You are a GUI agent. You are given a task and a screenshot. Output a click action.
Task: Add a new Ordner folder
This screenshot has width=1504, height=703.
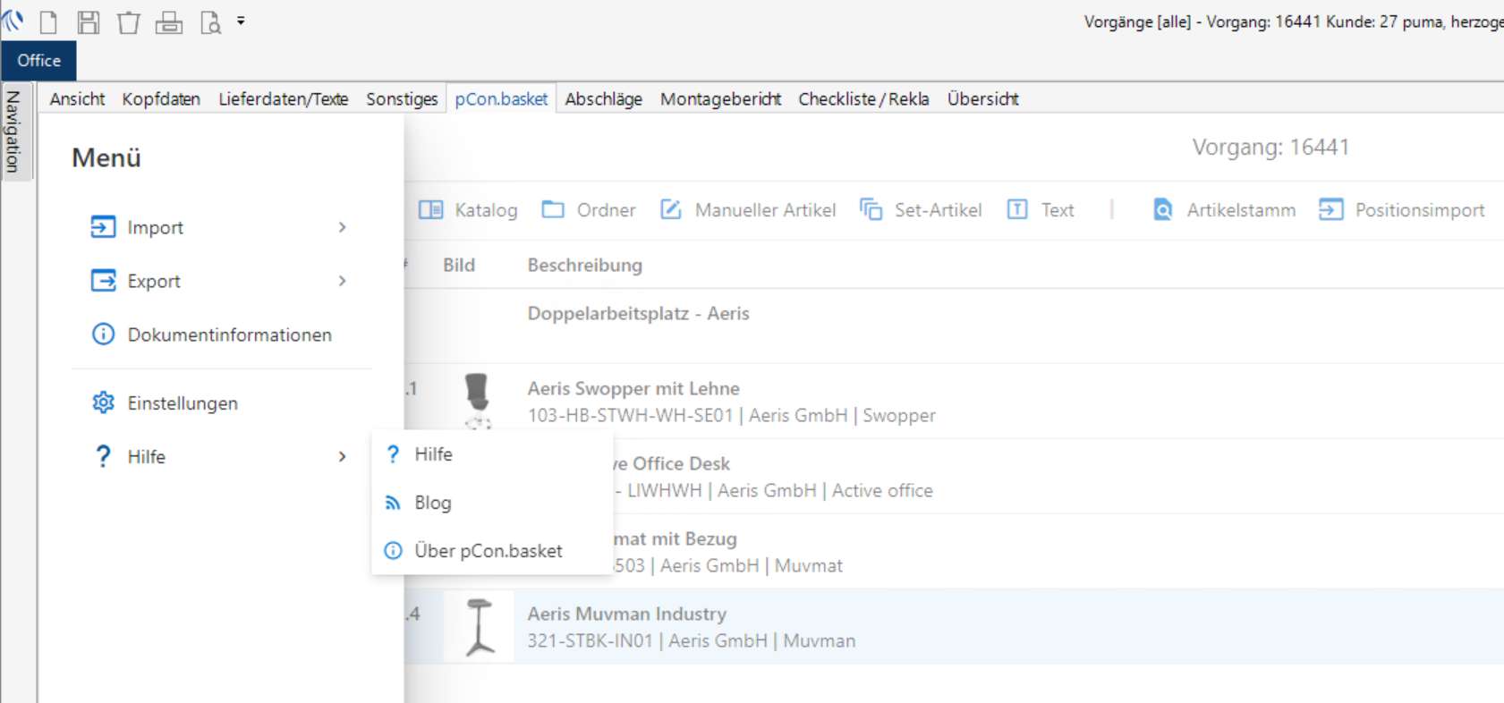[589, 210]
